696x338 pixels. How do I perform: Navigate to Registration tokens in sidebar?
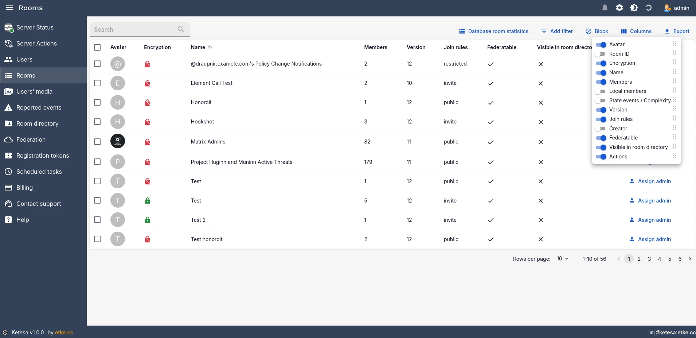pos(43,156)
